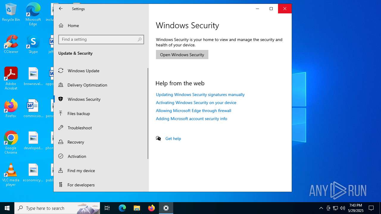Open the notification center icon
Screen dimensions: 381x214
[371, 208]
